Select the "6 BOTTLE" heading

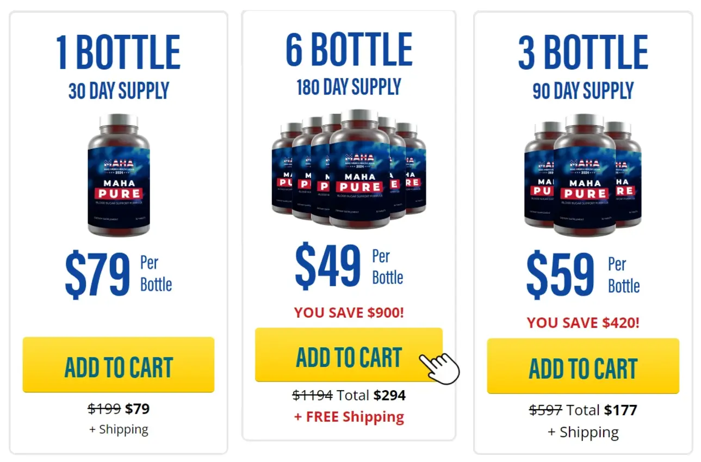349,50
